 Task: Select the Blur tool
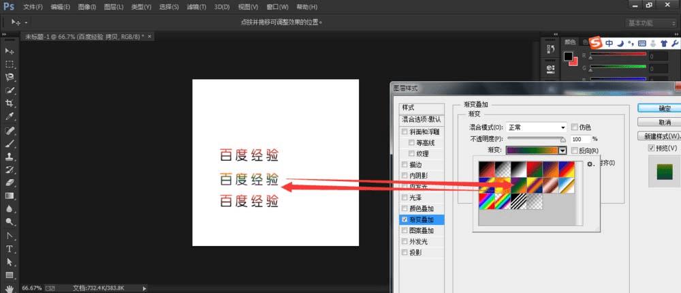10,209
